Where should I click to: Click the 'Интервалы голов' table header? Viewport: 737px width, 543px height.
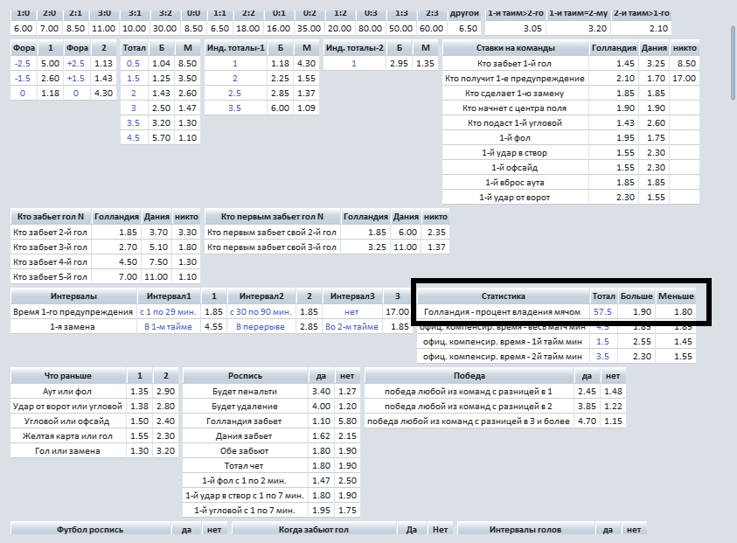click(x=525, y=530)
